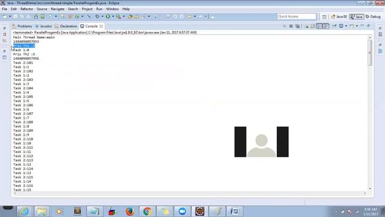Switch to the Java perspective
This screenshot has height=217, width=385.
357,17
